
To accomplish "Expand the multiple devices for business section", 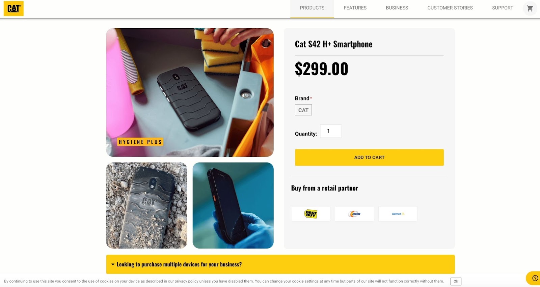I will [280, 264].
